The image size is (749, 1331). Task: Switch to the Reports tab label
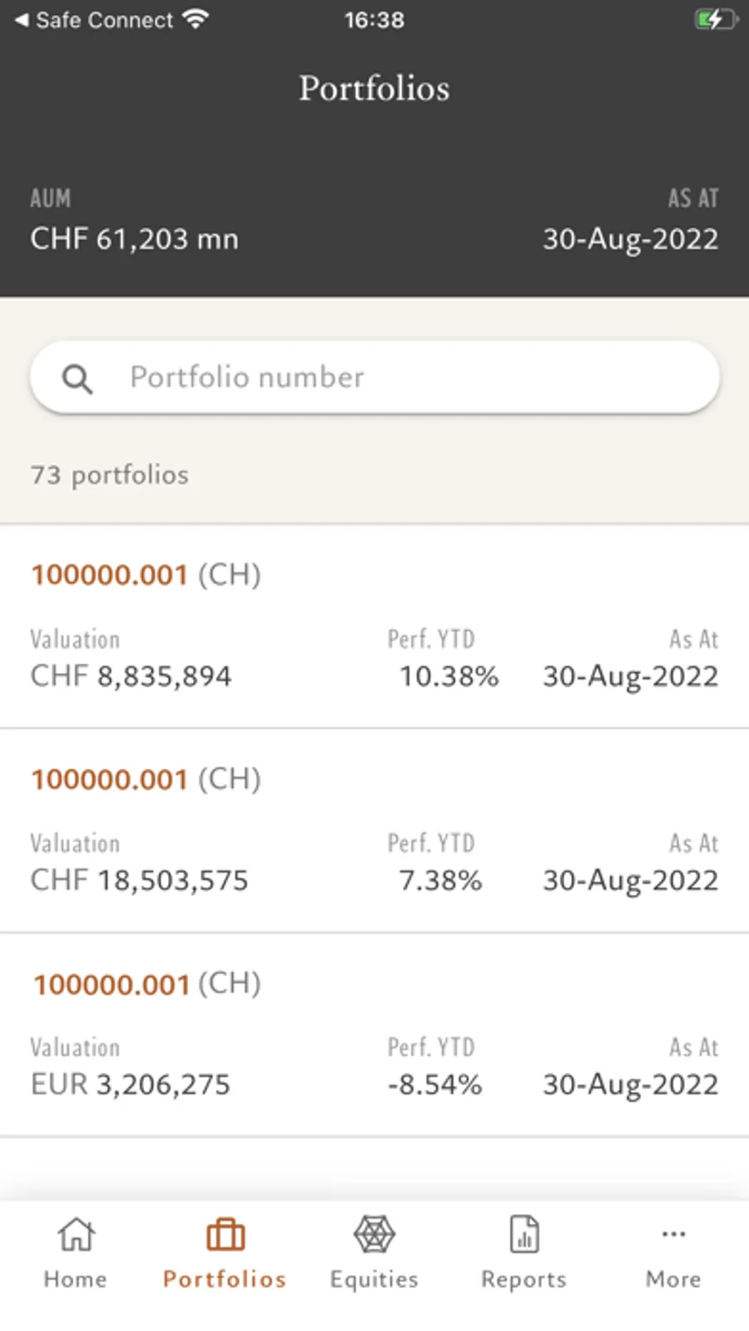[523, 1279]
